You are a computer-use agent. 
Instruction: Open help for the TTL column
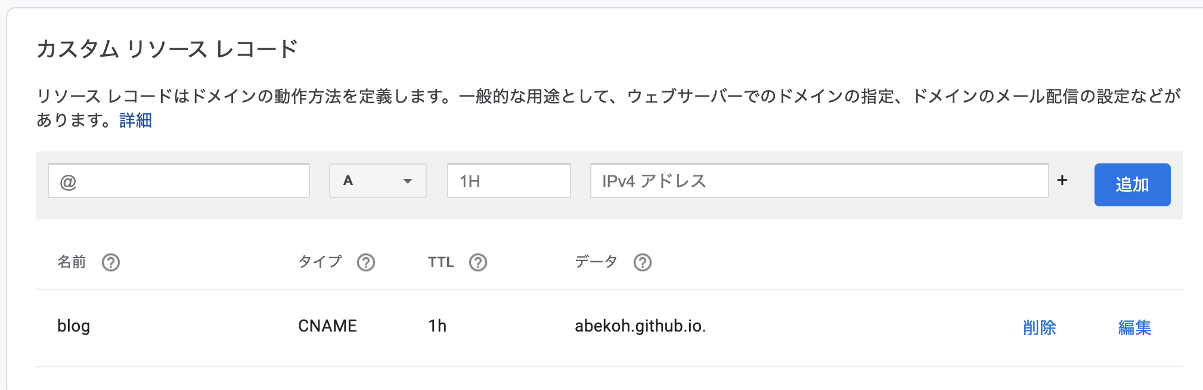coord(479,262)
